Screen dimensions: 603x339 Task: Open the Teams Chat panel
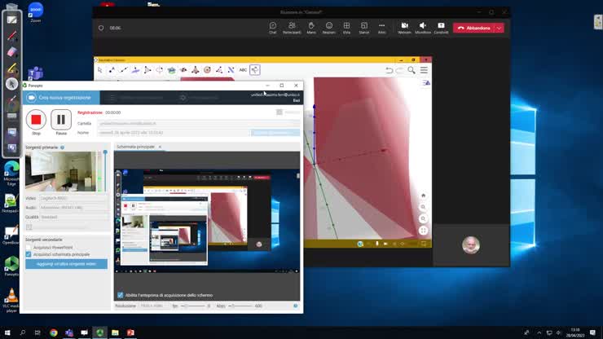(x=273, y=27)
